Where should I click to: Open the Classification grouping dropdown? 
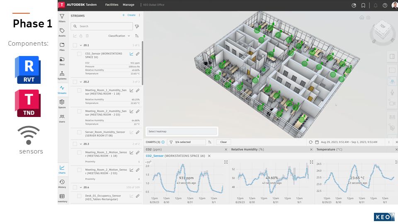tap(119, 36)
